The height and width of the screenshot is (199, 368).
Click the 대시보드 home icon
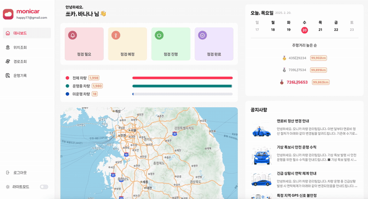pyautogui.click(x=8, y=33)
